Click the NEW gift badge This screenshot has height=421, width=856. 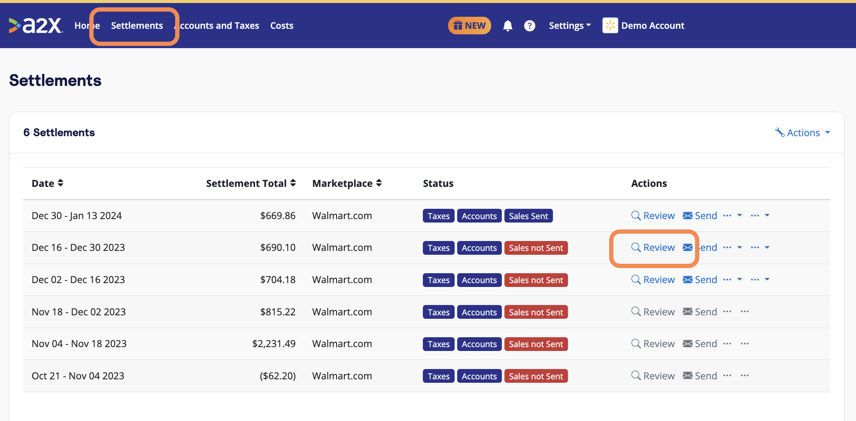(470, 25)
